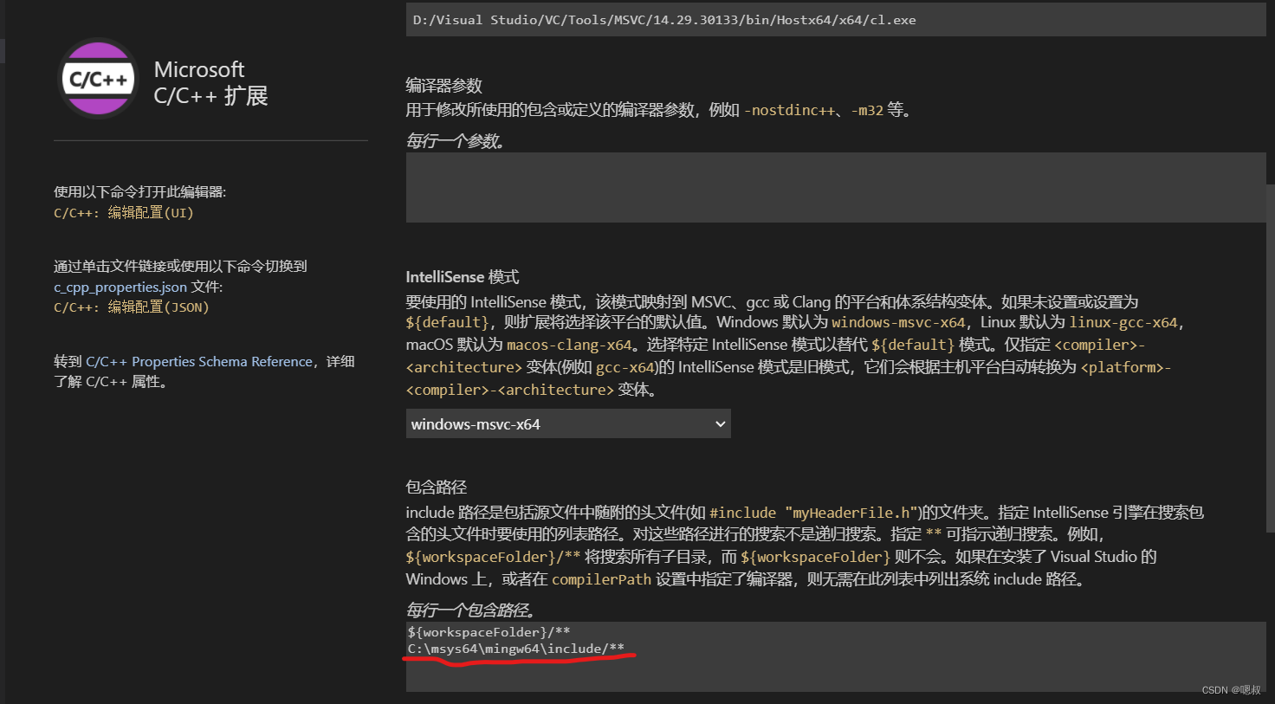The image size is (1275, 704).
Task: Click the ${workspaceFolder}/** include path line
Action: 489,632
